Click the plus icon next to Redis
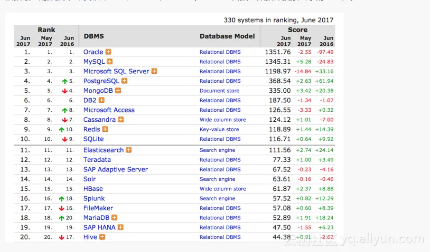This screenshot has height=252, width=430. (105, 129)
